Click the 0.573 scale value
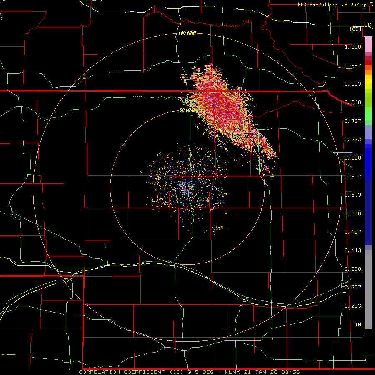Viewport: 375px width, 375px height. tap(353, 195)
